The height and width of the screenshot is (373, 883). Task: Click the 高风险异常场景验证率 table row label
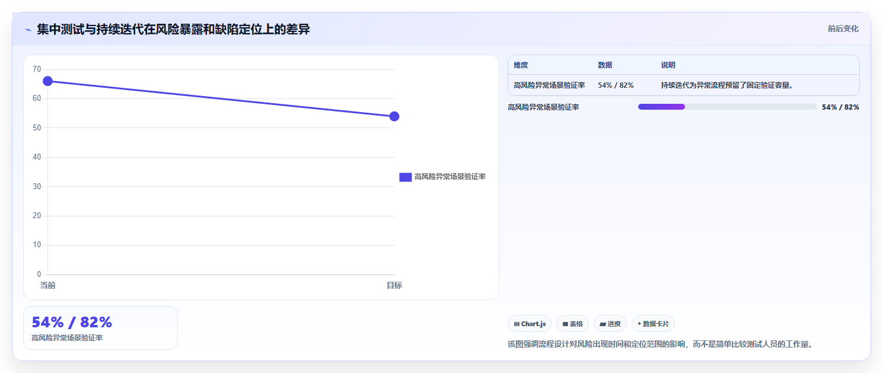tap(549, 85)
